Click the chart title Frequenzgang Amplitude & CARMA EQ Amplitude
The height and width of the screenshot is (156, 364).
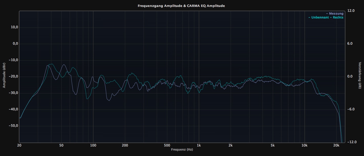coord(181,6)
